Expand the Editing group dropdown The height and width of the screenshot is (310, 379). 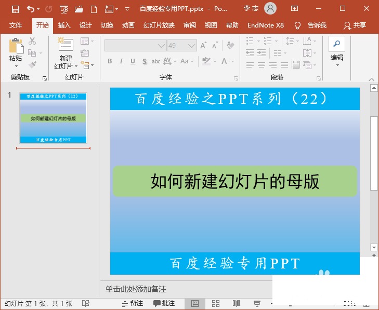tap(337, 65)
